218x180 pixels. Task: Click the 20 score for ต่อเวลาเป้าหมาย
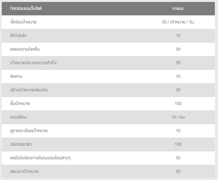(178, 172)
